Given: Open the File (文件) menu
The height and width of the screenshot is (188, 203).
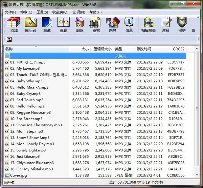Looking at the screenshot, I should [x=10, y=12].
